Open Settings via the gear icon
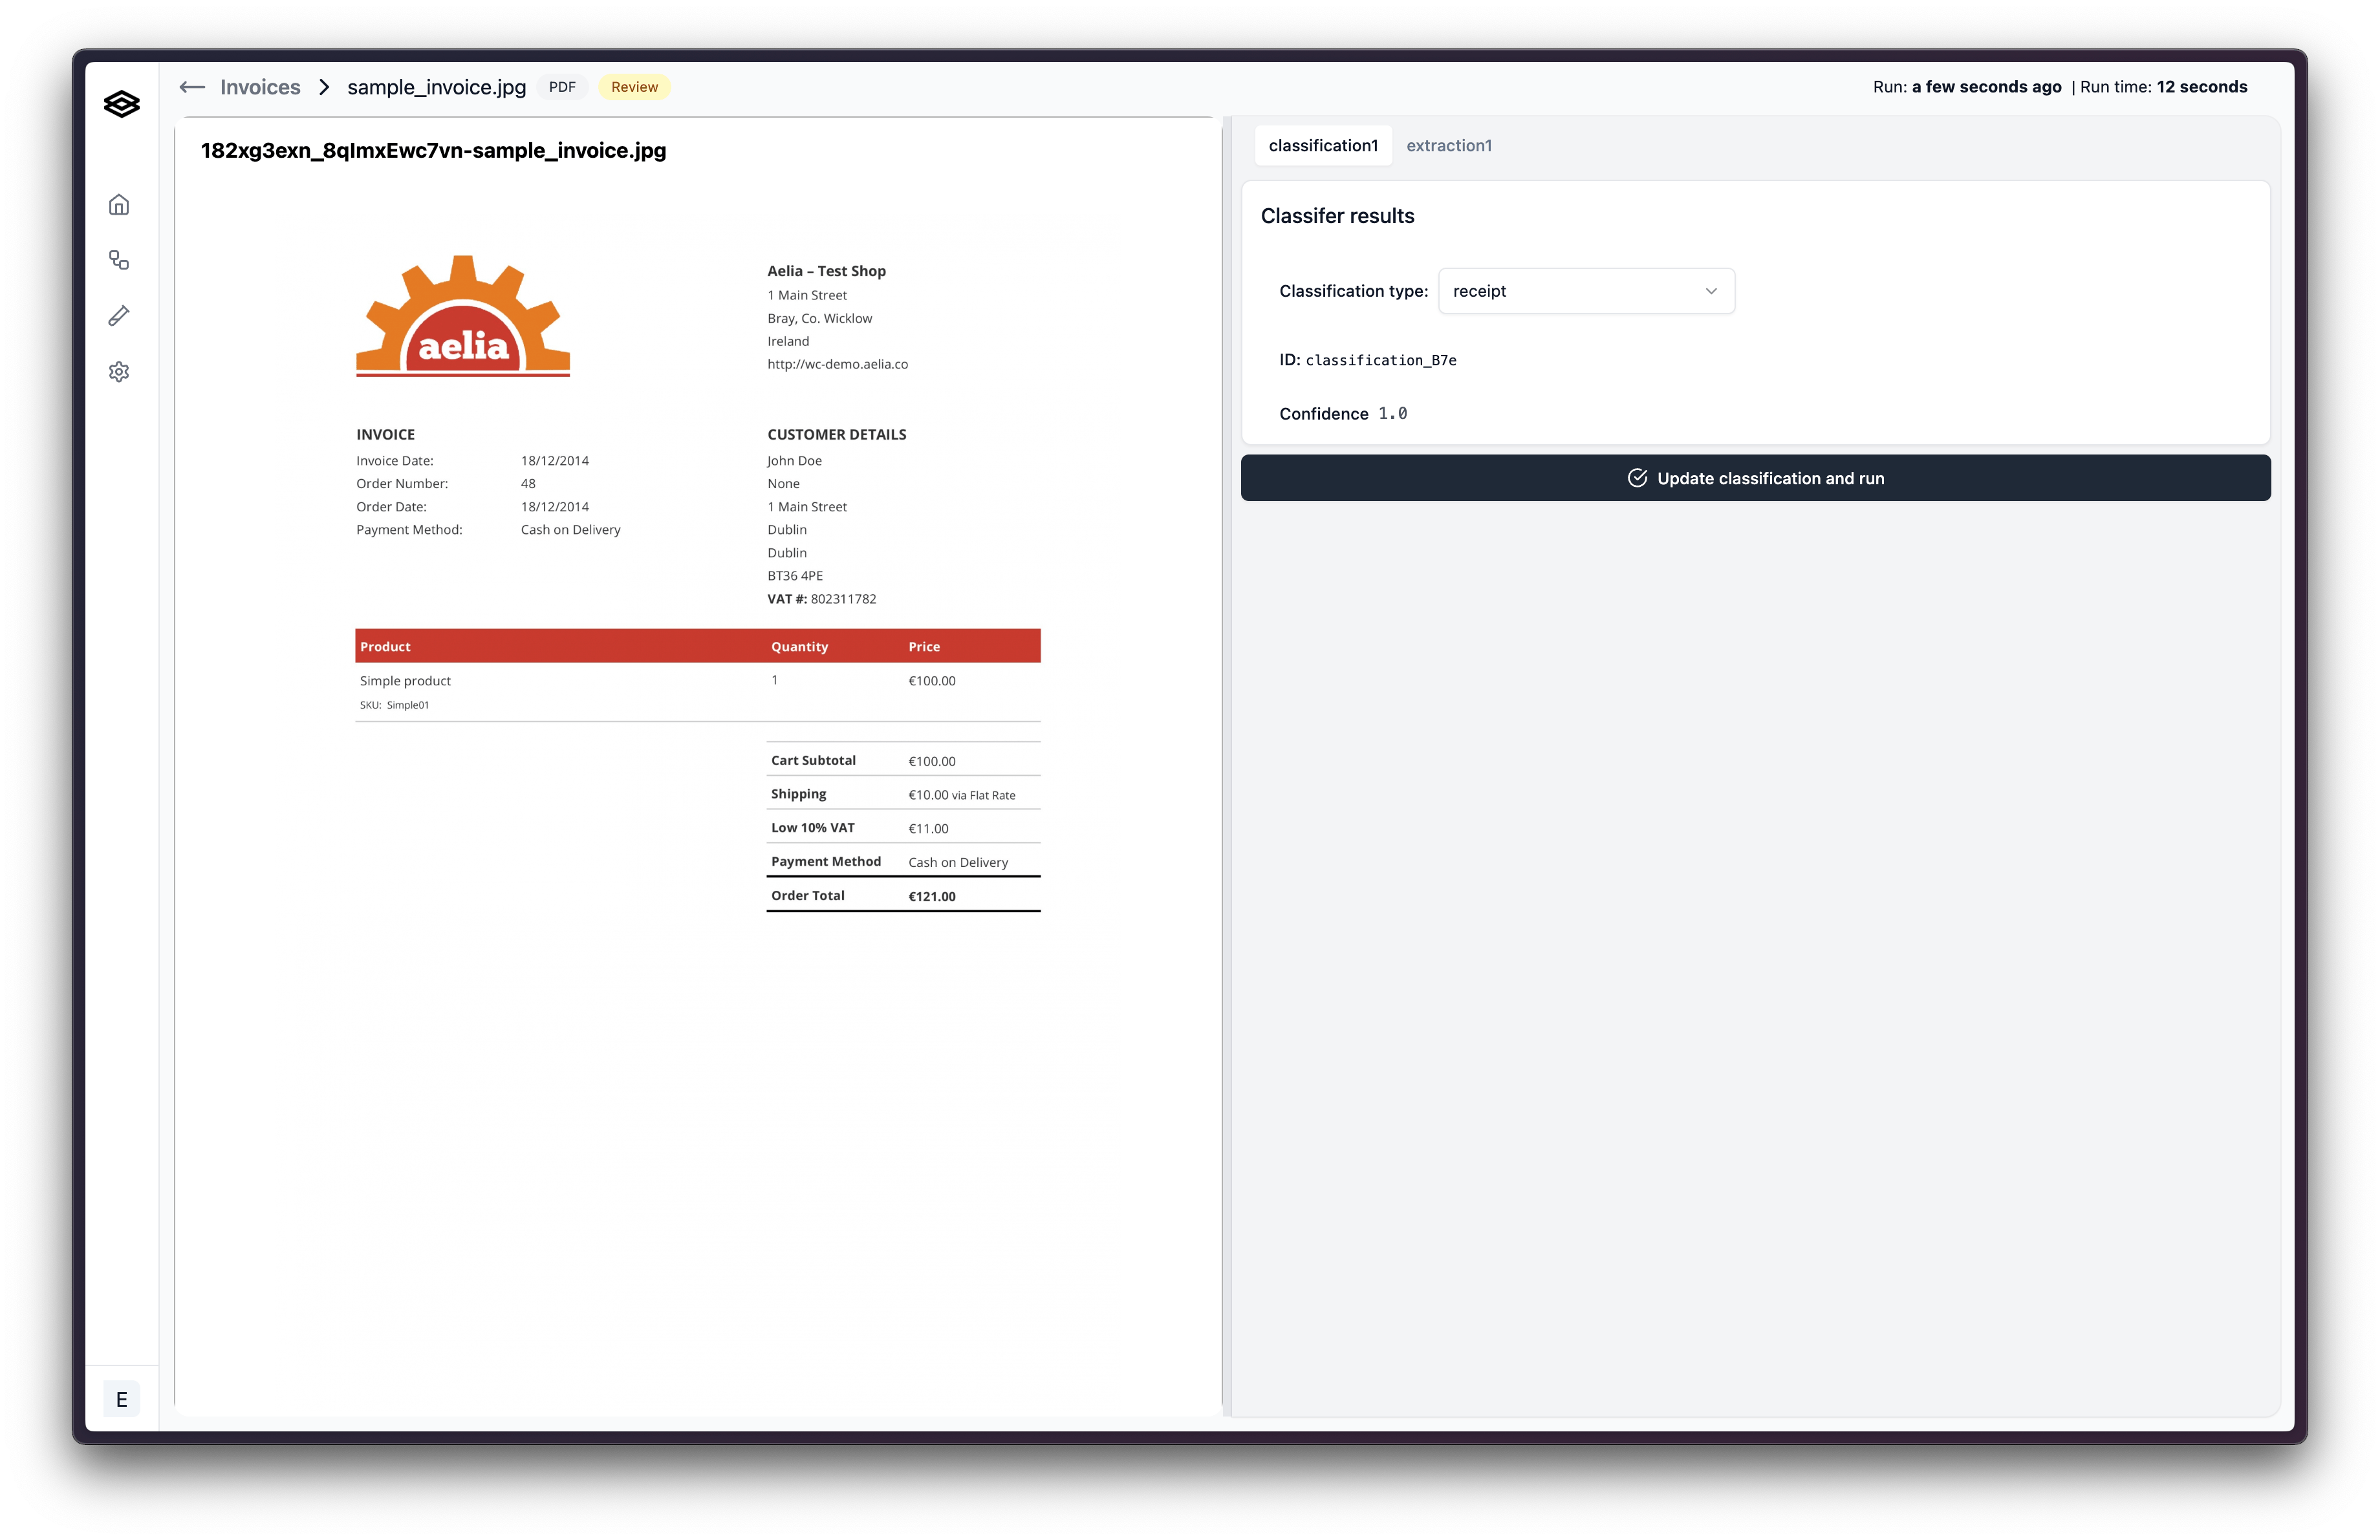 point(119,372)
